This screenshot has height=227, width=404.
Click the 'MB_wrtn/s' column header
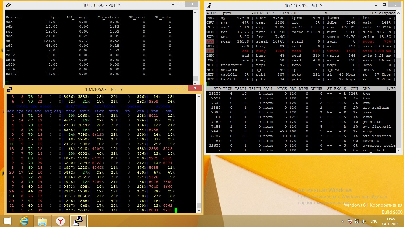click(x=108, y=17)
